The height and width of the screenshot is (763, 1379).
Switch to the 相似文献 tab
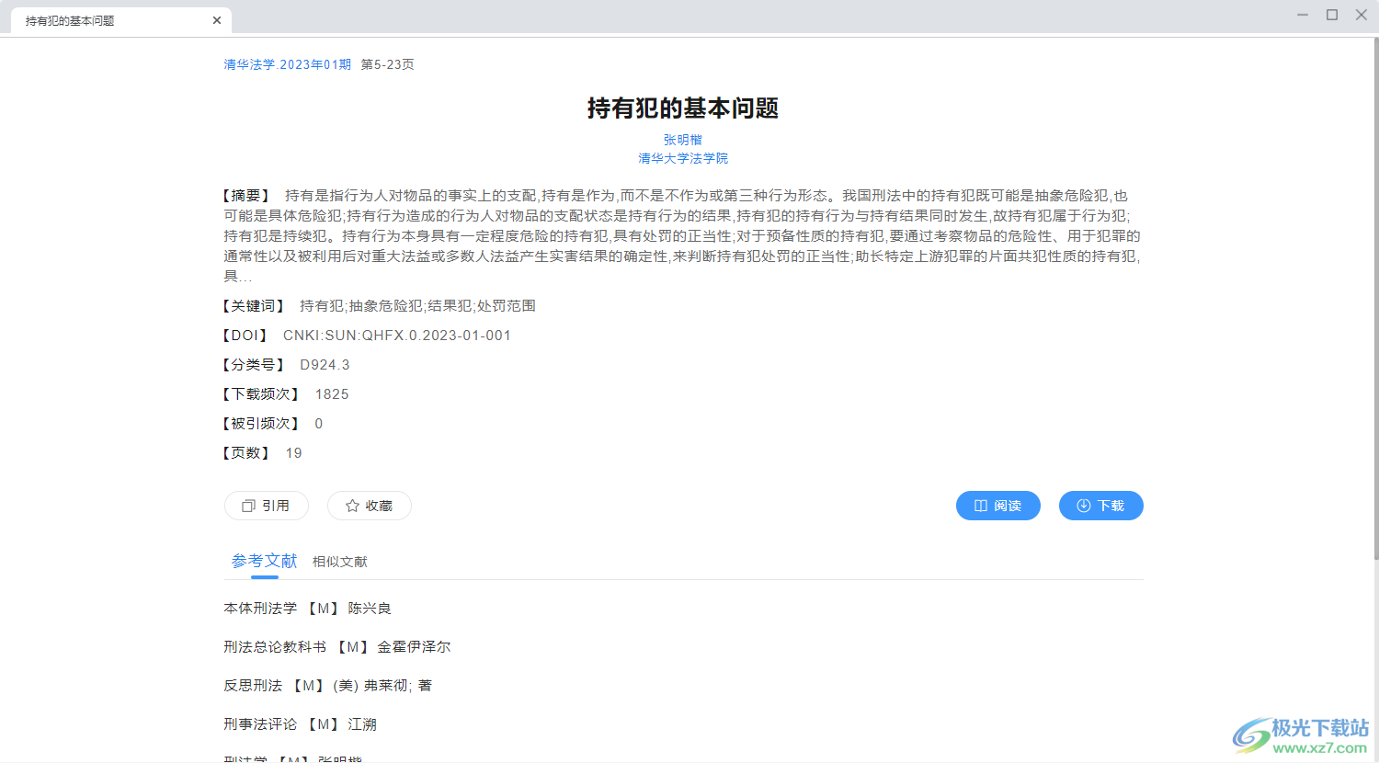click(x=339, y=561)
